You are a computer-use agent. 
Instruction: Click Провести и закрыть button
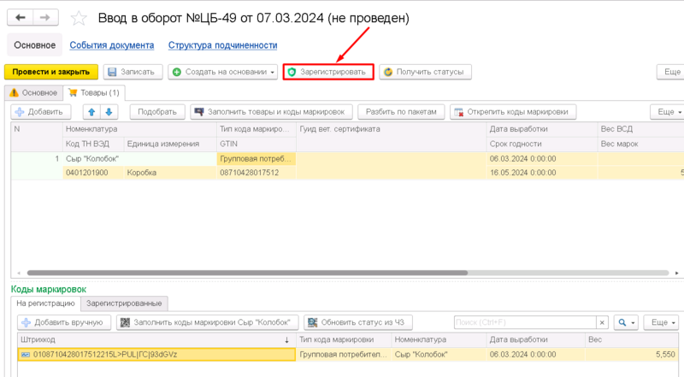point(51,72)
